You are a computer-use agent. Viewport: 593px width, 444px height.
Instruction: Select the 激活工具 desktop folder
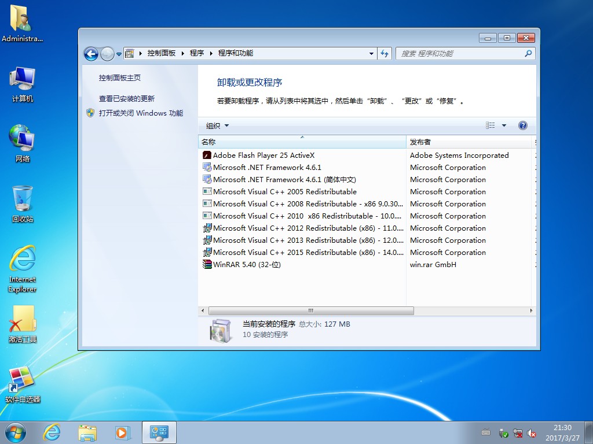[23, 324]
